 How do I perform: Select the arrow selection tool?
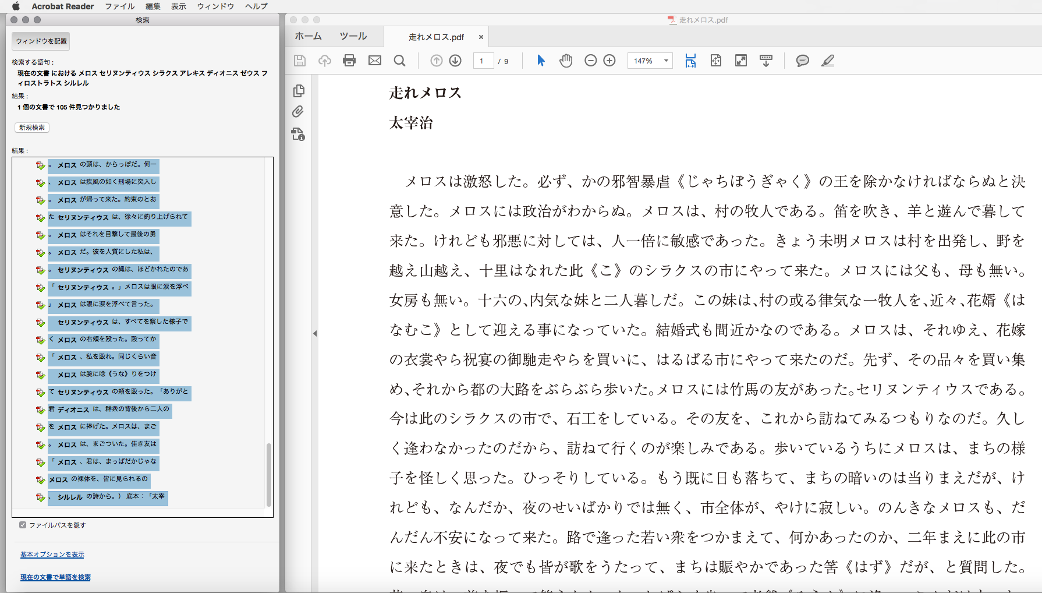(x=541, y=61)
